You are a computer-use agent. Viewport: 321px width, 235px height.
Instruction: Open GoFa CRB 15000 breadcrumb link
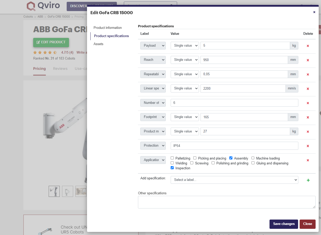pyautogui.click(x=59, y=16)
